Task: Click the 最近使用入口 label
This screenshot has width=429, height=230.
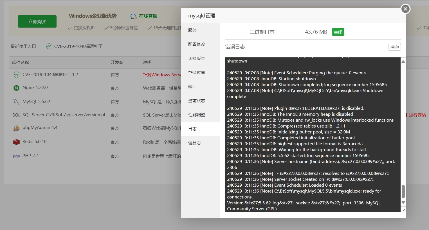Action: [x=23, y=46]
